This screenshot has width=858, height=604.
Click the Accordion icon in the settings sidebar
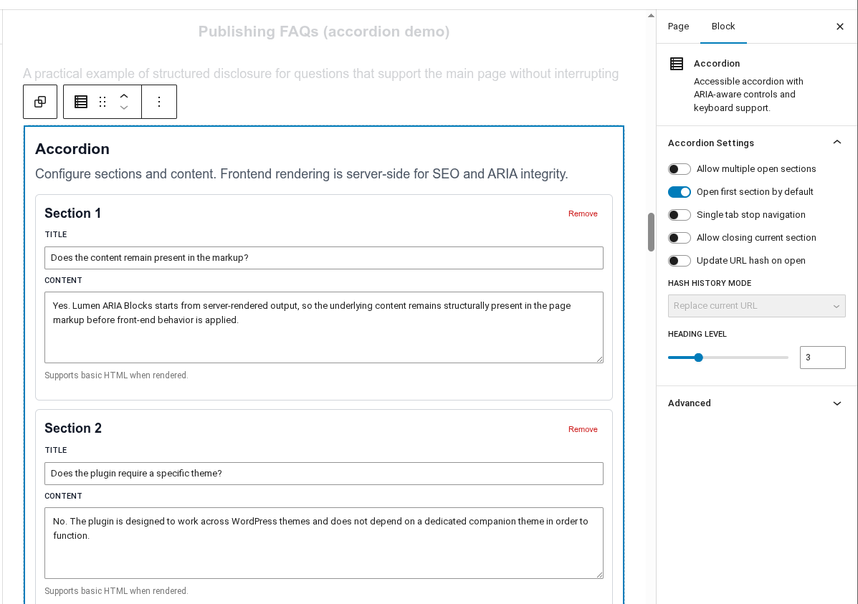click(x=676, y=63)
